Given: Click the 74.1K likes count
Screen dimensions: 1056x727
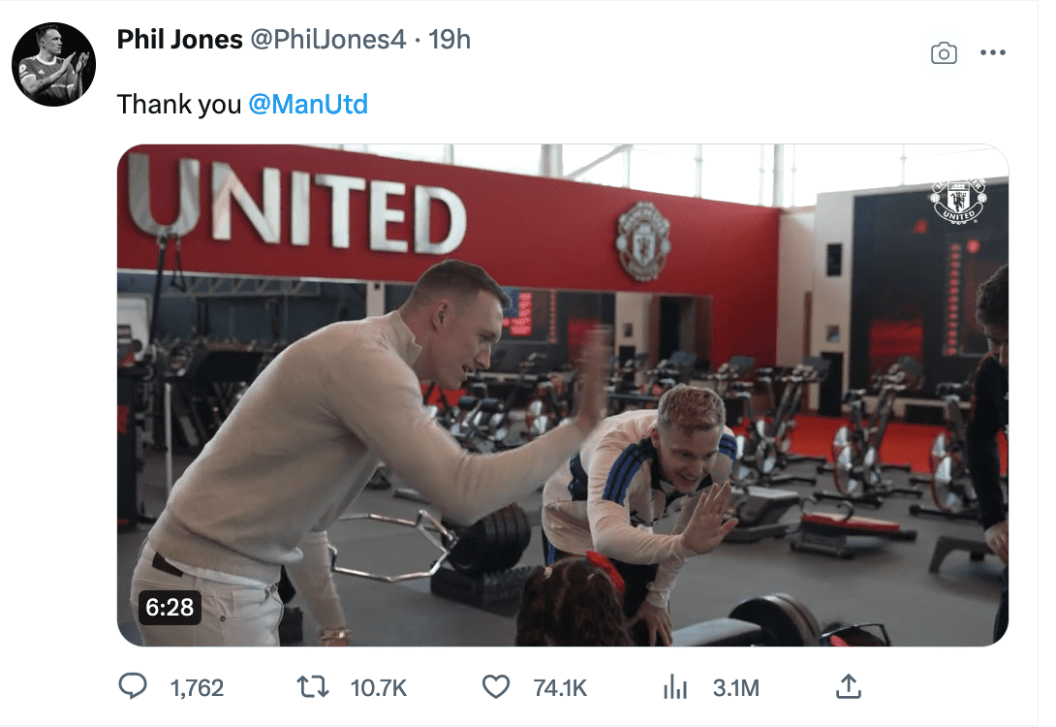Looking at the screenshot, I should tap(560, 688).
